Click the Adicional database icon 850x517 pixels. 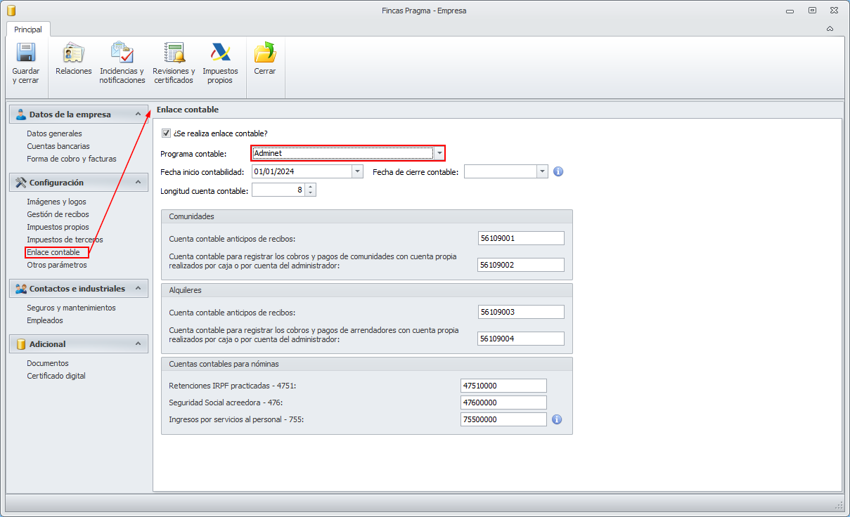pyautogui.click(x=20, y=344)
